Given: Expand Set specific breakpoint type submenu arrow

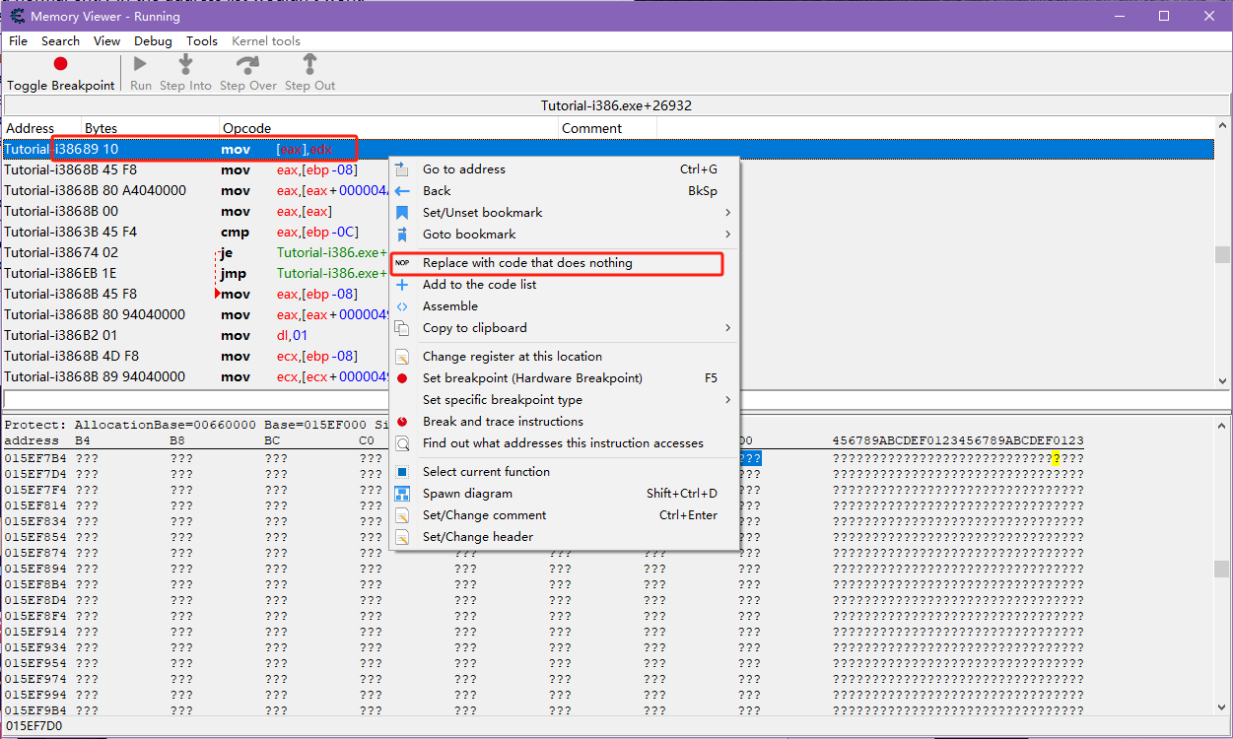Looking at the screenshot, I should [x=727, y=400].
